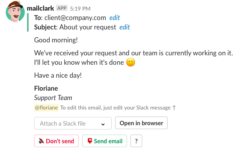This screenshot has width=244, height=155.
Task: Click the @floriane mention
Action: click(x=46, y=108)
